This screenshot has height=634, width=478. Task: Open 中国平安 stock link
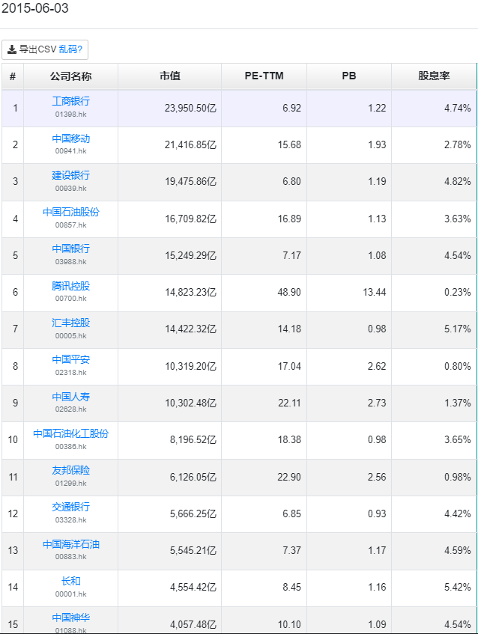[x=70, y=359]
